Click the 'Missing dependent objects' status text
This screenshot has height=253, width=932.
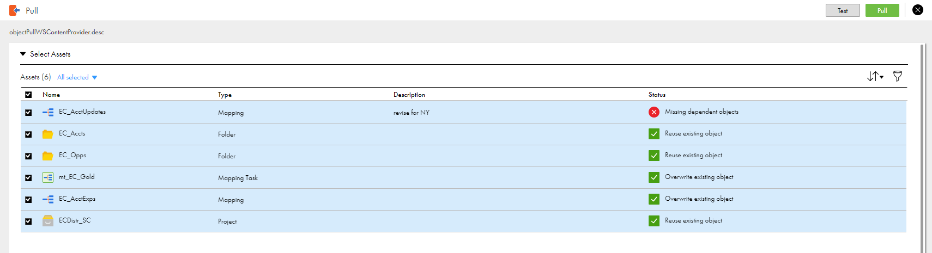[701, 112]
